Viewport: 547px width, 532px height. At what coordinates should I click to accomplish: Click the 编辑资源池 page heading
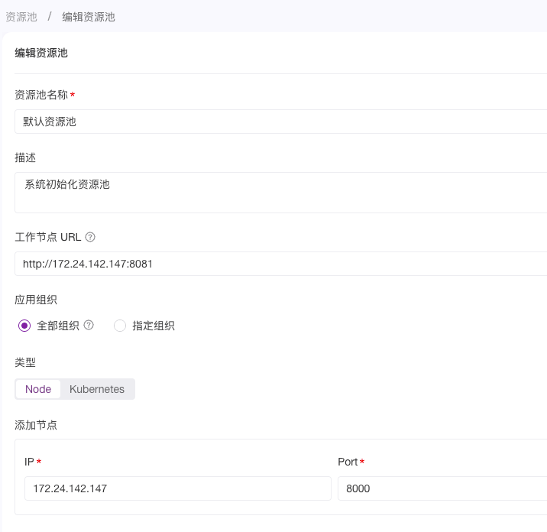pyautogui.click(x=41, y=53)
